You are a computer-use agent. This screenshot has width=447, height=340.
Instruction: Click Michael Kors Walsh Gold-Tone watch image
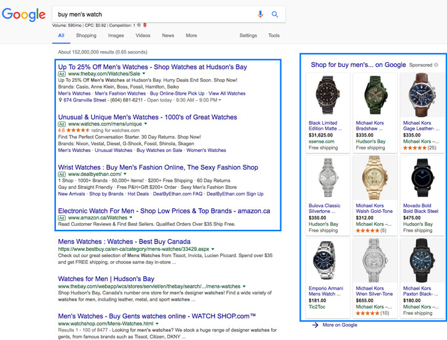click(375, 178)
